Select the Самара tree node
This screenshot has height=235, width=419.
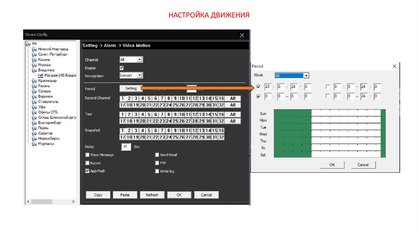44,91
